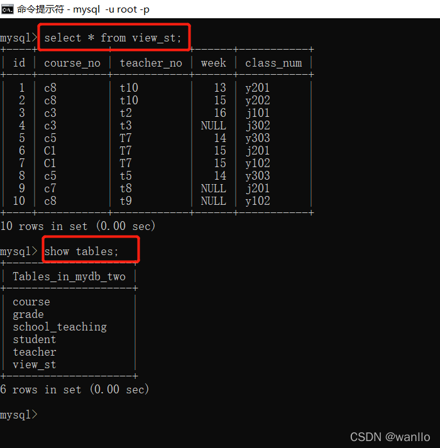
Task: Click 'y102' in the row with id 10
Action: tap(257, 201)
